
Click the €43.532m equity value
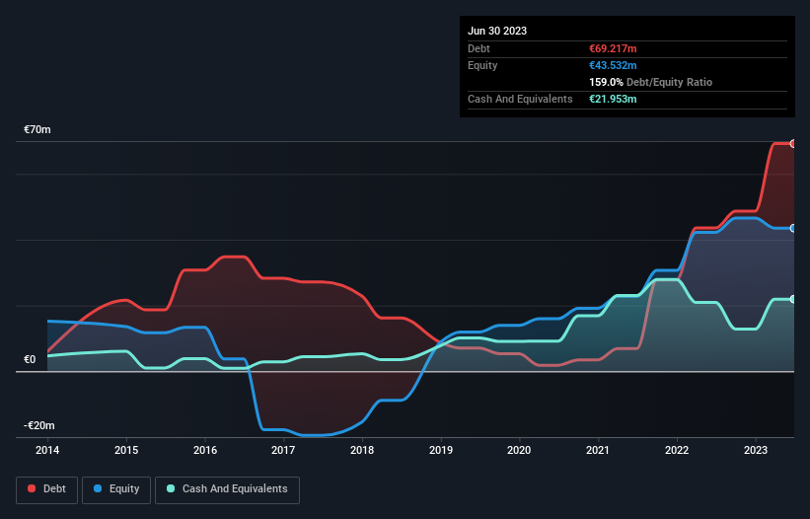[613, 65]
